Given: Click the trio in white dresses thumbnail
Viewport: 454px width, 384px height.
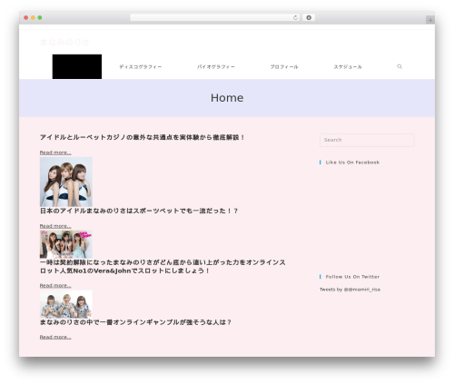Looking at the screenshot, I should point(66,182).
